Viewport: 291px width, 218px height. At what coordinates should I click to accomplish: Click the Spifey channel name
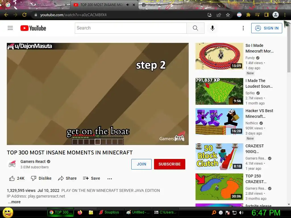point(250,93)
